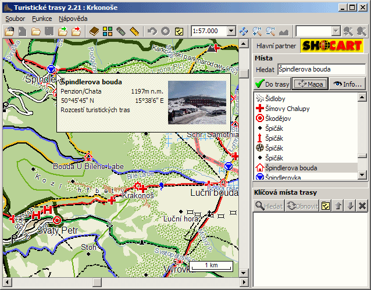Click the colored squares grid icon
The height and width of the screenshot is (290, 371).
[x=108, y=31]
